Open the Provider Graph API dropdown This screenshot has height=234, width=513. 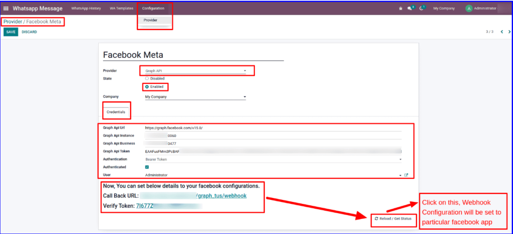point(196,71)
